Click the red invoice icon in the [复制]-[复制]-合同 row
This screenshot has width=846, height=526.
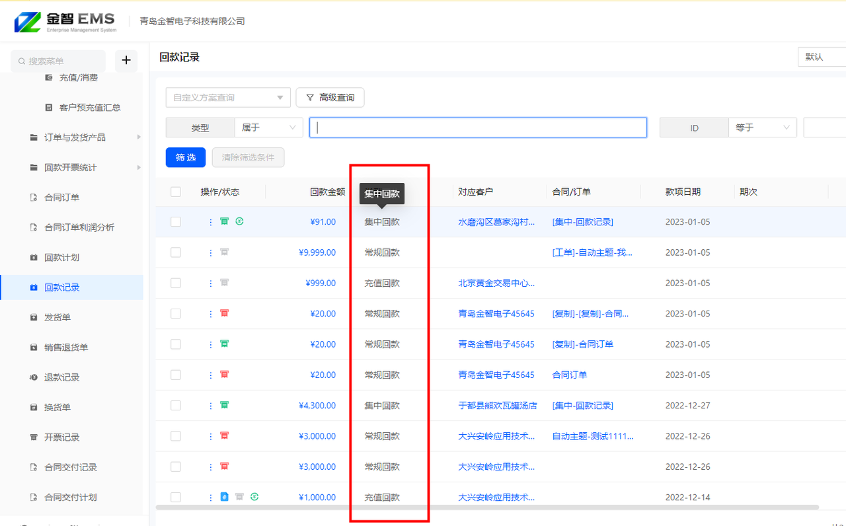[x=224, y=313]
